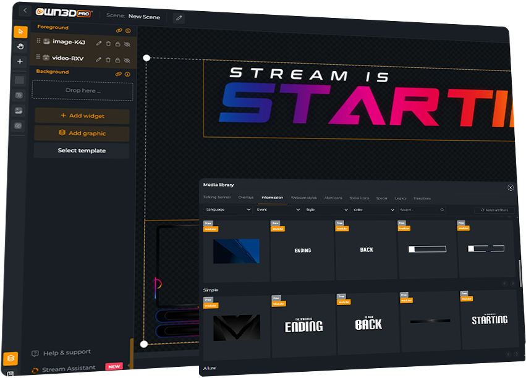Hide the image-K4J layer
The image size is (526, 378).
tap(127, 44)
